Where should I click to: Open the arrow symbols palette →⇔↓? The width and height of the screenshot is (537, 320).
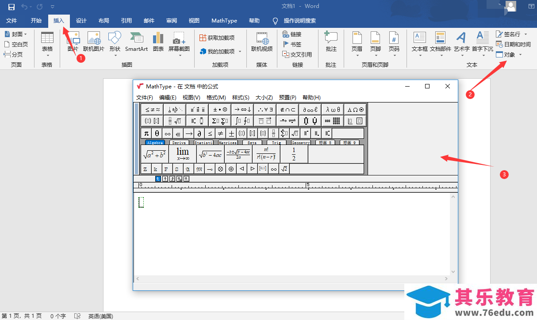tap(242, 109)
